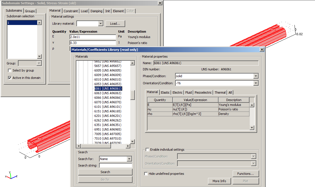Click the Young's modulus value field
The height and width of the screenshot is (187, 315).
pyautogui.click(x=93, y=37)
